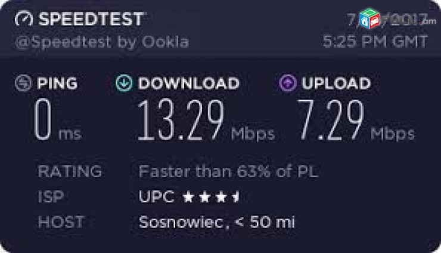The height and width of the screenshot is (253, 441).
Task: Click the UPC provider name
Action: click(157, 196)
